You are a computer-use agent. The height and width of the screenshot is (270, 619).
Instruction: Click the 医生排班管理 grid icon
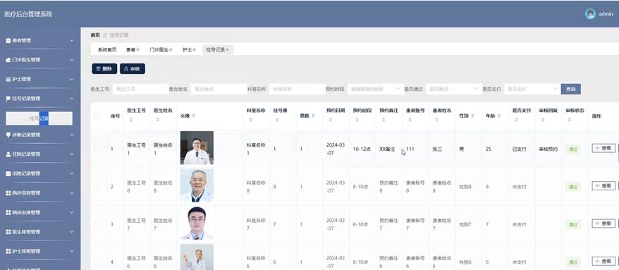(x=8, y=232)
